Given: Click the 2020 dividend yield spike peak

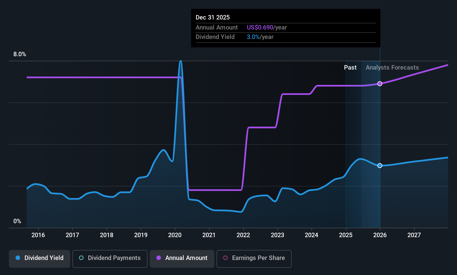Looking at the screenshot, I should pyautogui.click(x=181, y=61).
